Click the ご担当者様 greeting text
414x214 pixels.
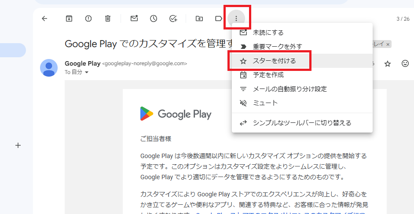click(156, 139)
